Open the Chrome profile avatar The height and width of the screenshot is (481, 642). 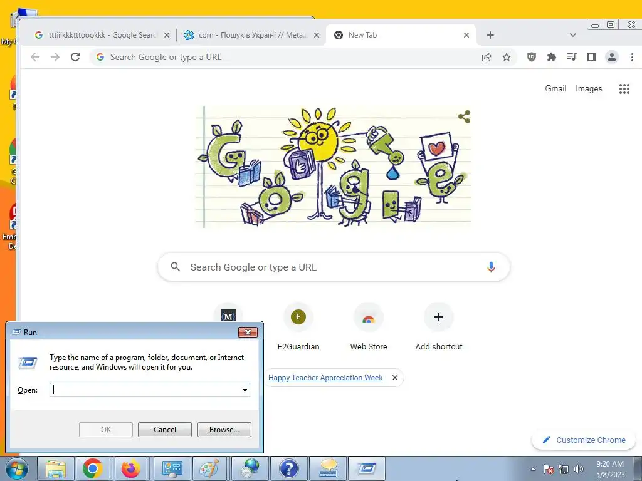click(612, 57)
